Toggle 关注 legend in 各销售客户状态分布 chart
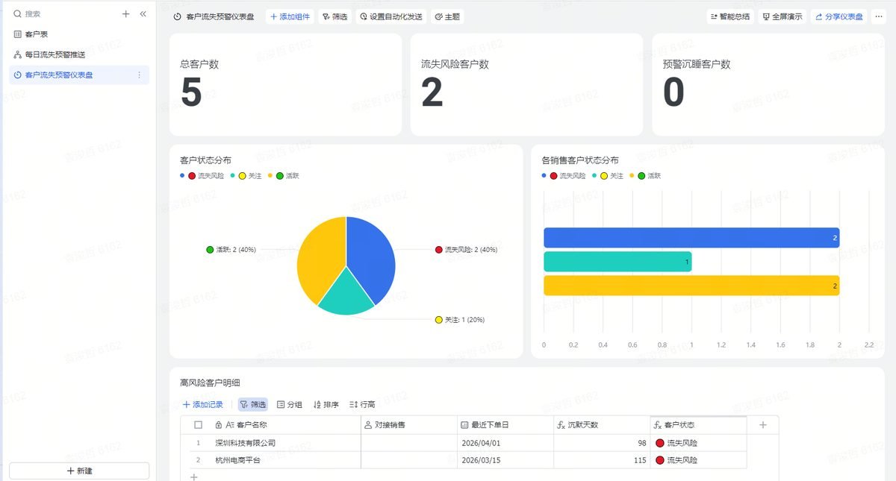 pyautogui.click(x=608, y=176)
